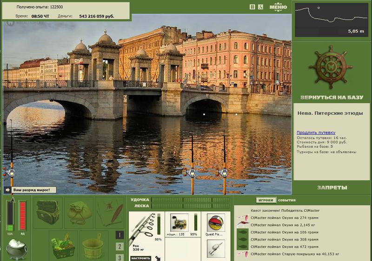The height and width of the screenshot is (261, 372).
Task: Click the depth profile map showing 5,05 m
Action: pyautogui.click(x=331, y=20)
